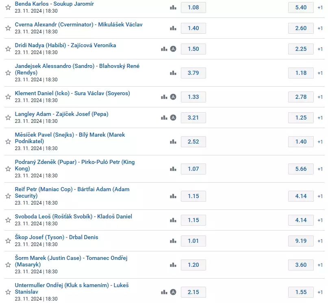
Task: Open Dridi Nadya (Habibi) - Zajícová Veronika match
Action: click(x=65, y=45)
